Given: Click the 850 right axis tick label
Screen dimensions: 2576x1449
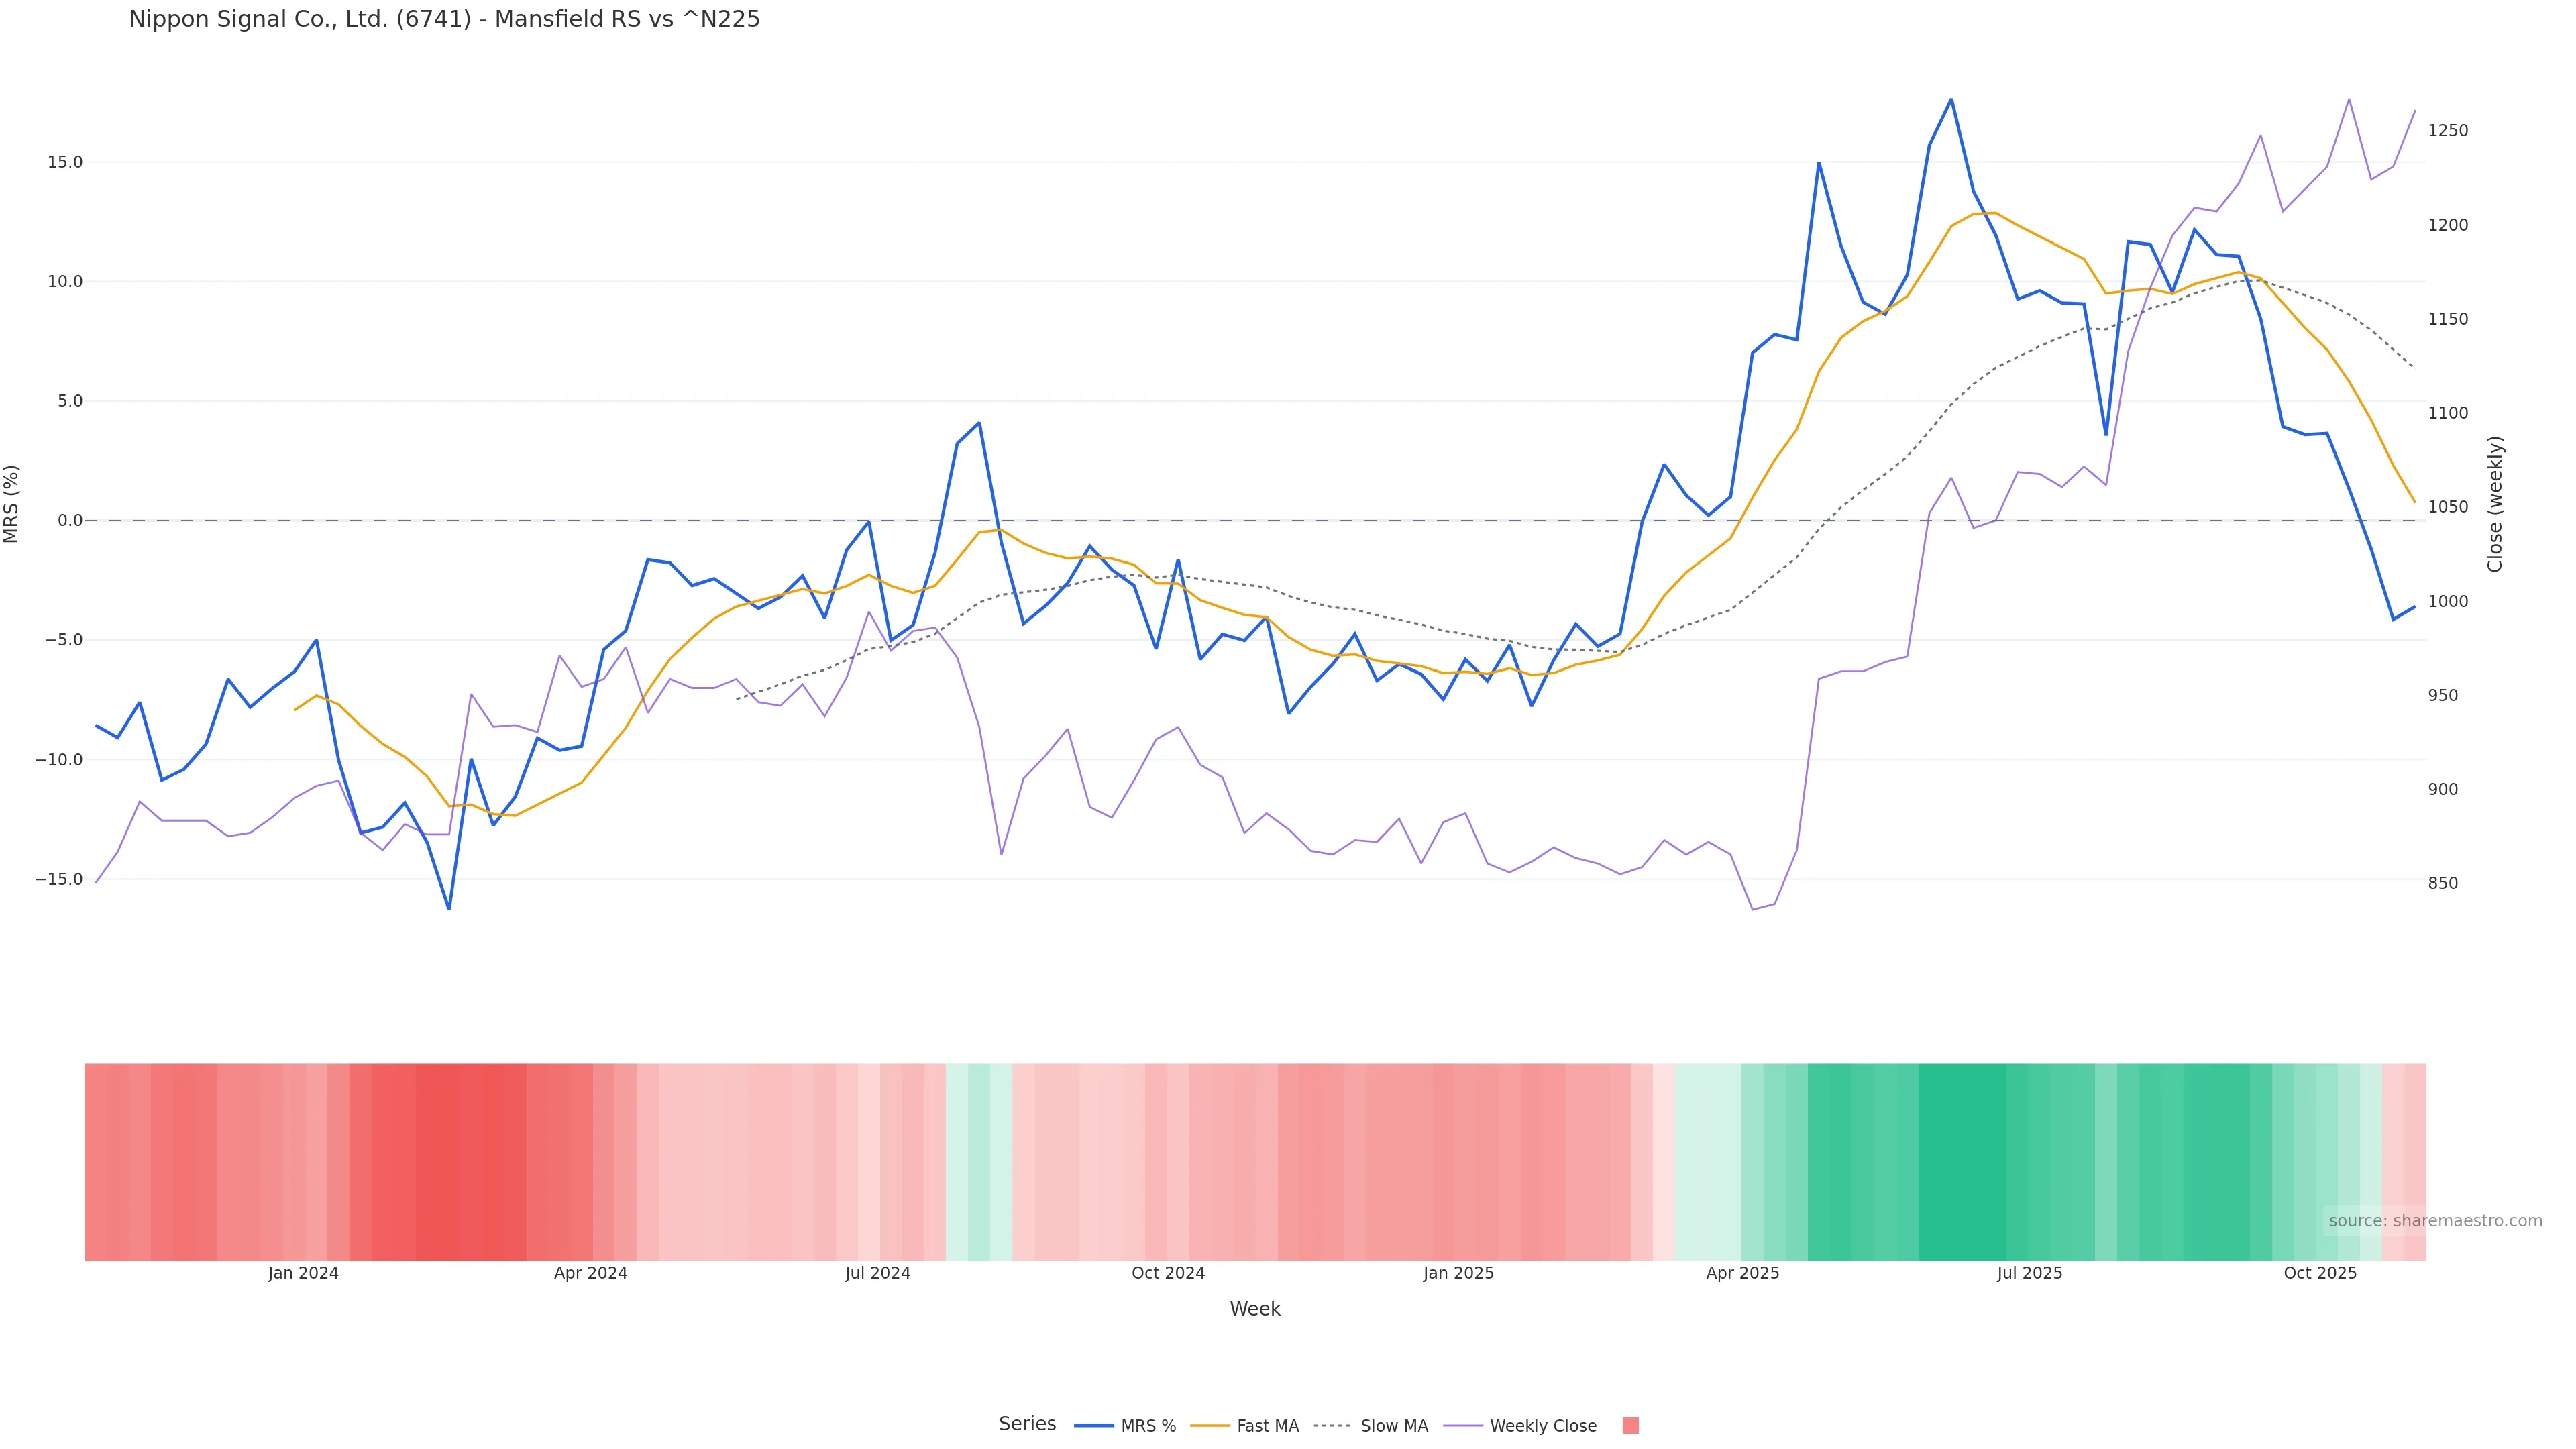Looking at the screenshot, I should (2443, 883).
